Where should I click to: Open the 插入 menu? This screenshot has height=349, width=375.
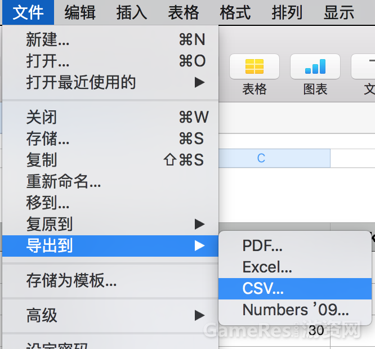point(132,12)
